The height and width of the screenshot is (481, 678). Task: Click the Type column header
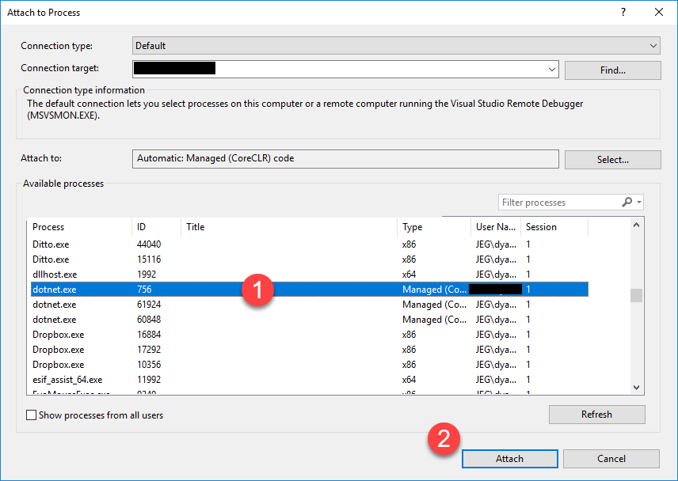click(433, 227)
